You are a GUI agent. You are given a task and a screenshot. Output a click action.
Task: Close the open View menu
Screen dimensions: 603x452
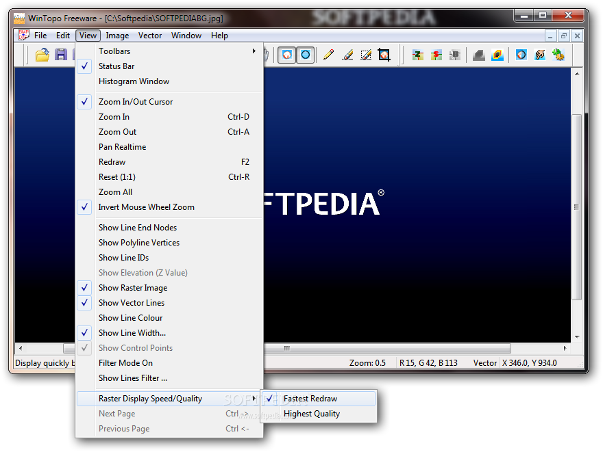tap(88, 36)
